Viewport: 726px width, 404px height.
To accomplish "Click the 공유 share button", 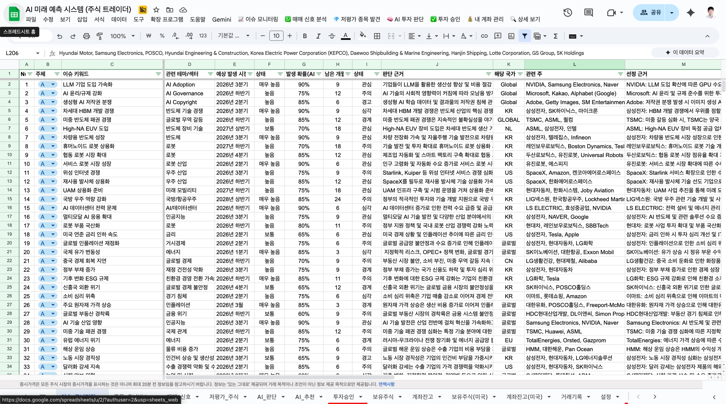I will pyautogui.click(x=650, y=12).
